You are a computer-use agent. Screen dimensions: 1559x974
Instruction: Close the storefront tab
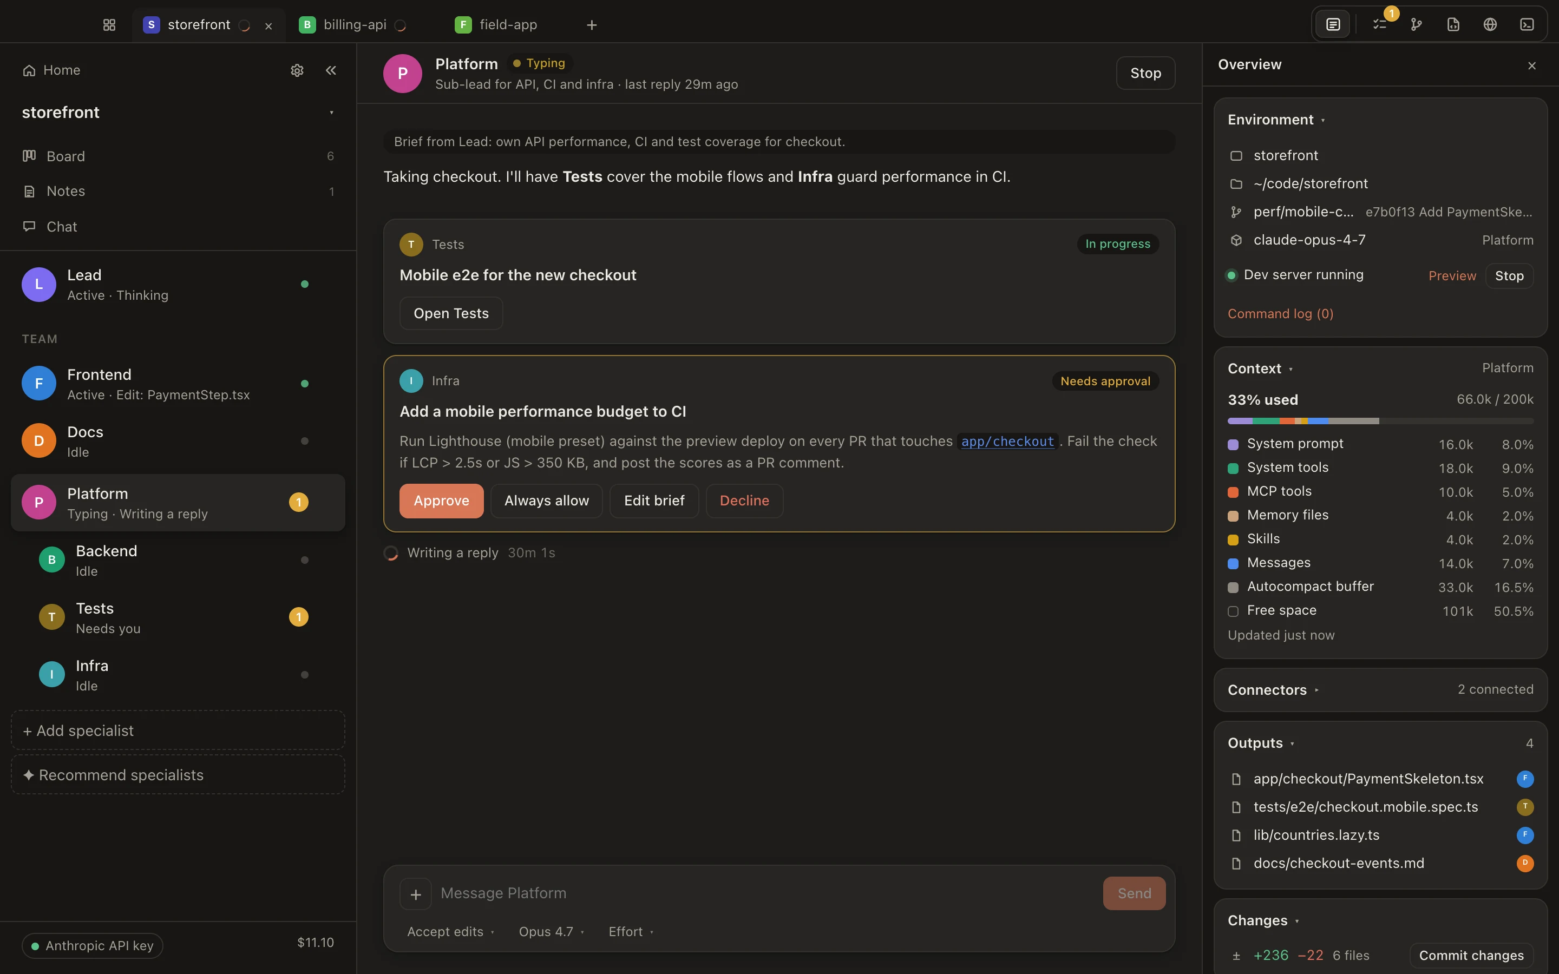click(x=268, y=26)
